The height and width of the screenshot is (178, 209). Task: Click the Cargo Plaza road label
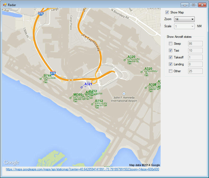point(71,22)
